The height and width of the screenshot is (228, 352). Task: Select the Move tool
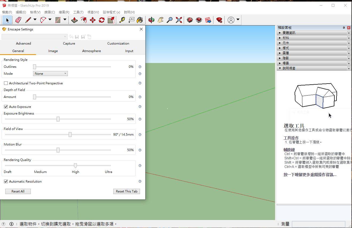click(93, 20)
